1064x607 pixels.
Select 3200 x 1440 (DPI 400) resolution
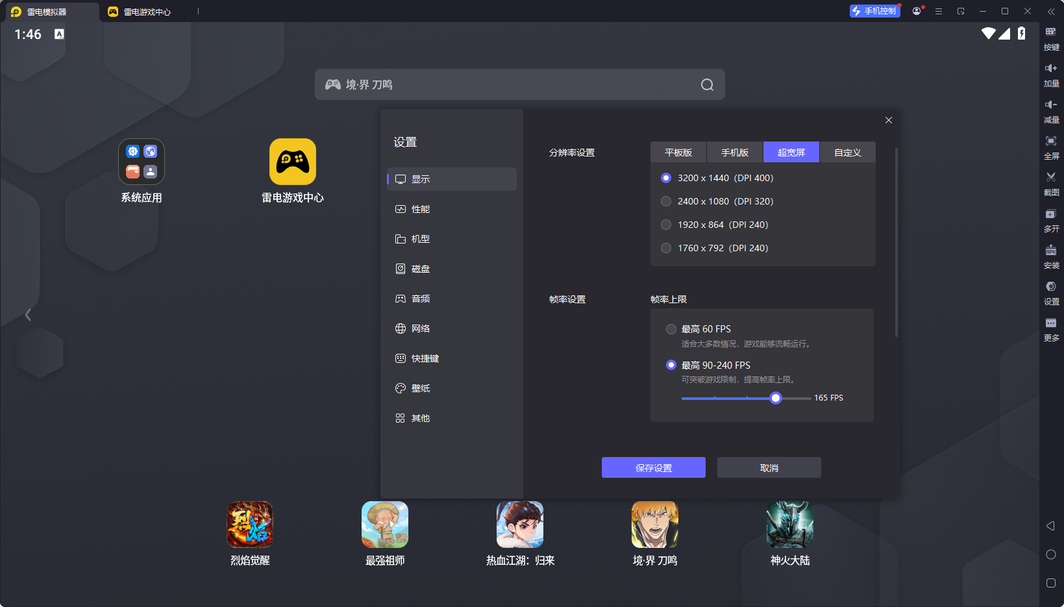(x=666, y=178)
